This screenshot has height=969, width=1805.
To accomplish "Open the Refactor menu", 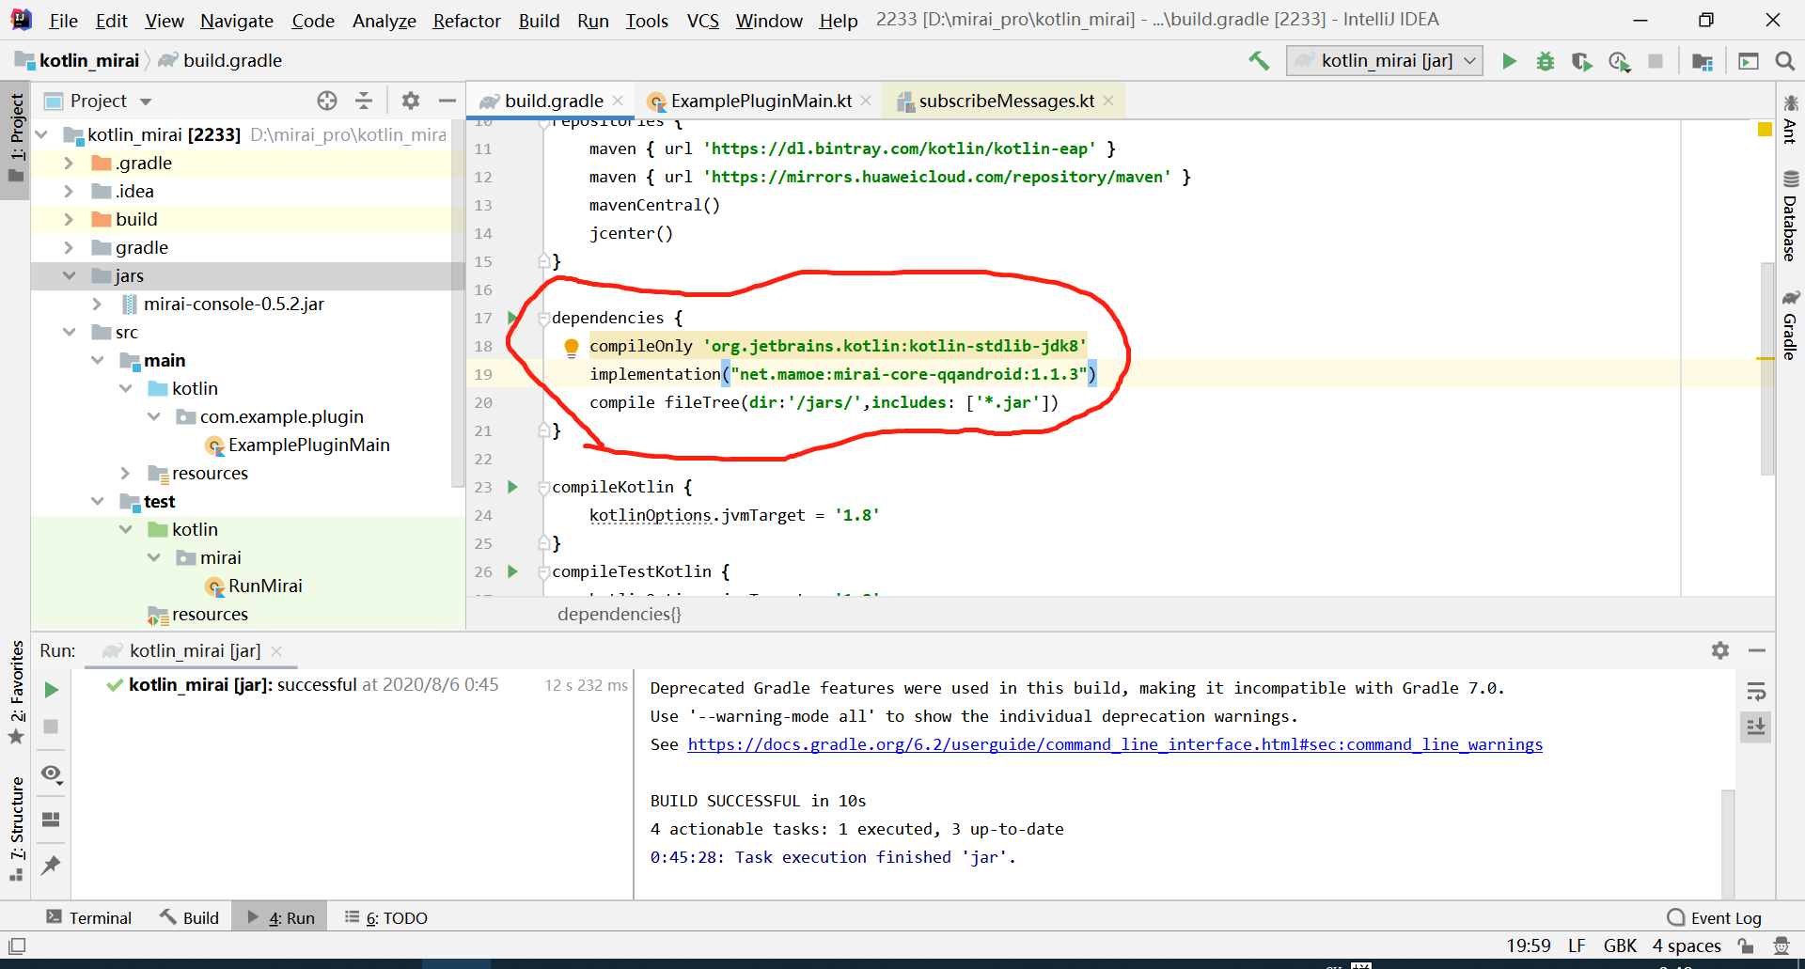I will pyautogui.click(x=466, y=20).
